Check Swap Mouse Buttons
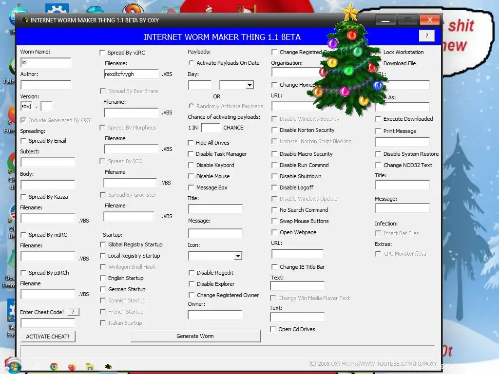499x374 pixels. (274, 221)
